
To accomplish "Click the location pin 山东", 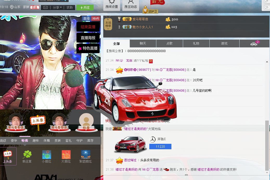I will pos(15,7).
